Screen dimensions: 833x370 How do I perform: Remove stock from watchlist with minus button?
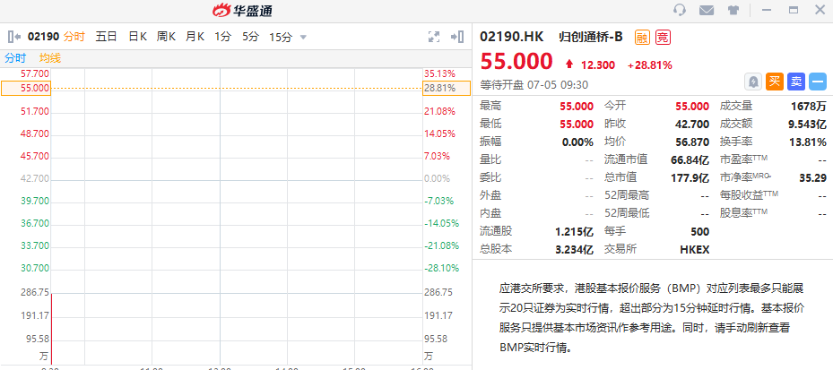pos(818,82)
